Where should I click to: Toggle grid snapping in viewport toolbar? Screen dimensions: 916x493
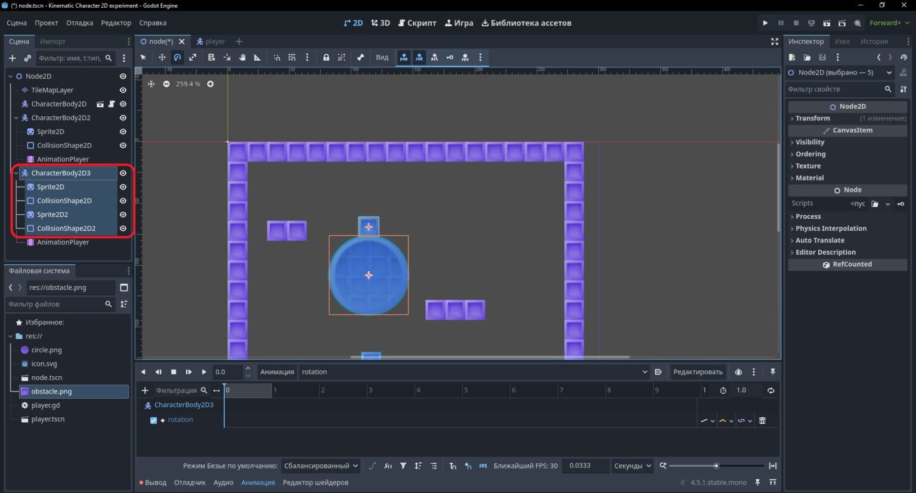coord(292,57)
